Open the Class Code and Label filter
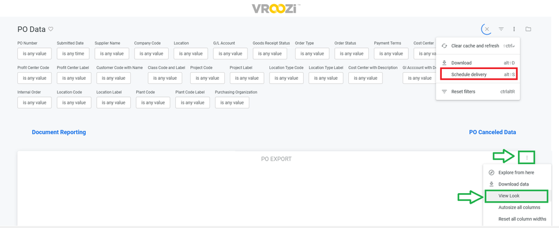 point(165,78)
